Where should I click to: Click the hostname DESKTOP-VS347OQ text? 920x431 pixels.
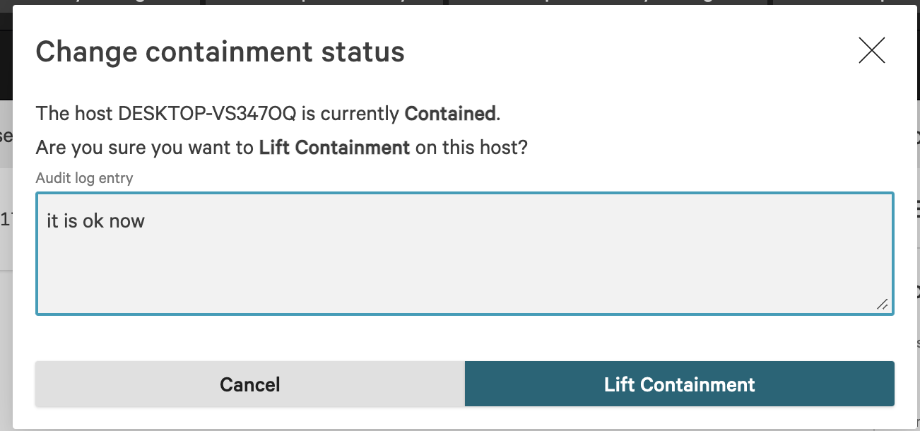tap(205, 112)
